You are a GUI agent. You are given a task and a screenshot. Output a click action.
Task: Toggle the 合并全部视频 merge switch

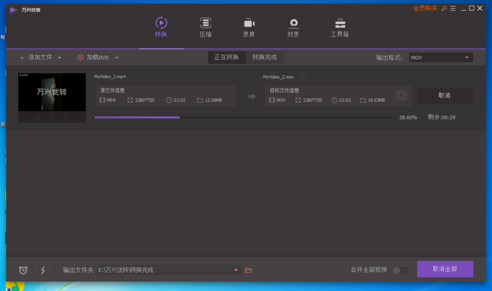coord(401,270)
